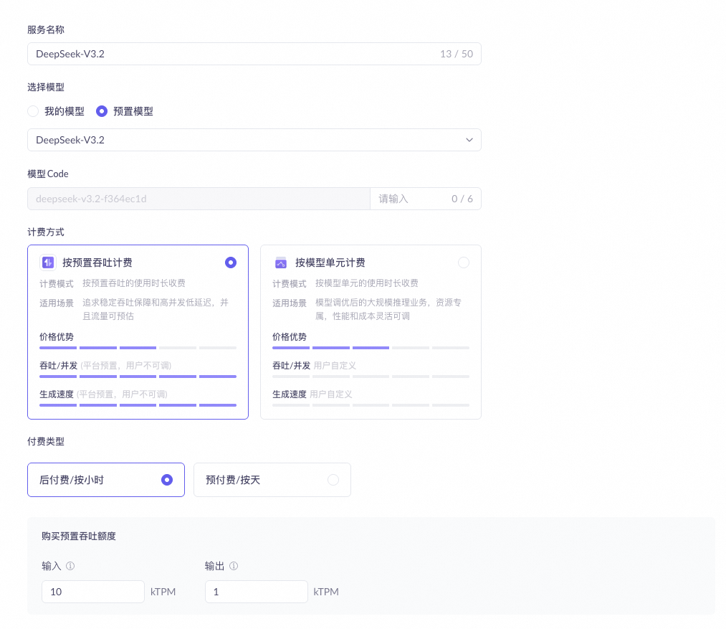Click the kTPM unit after 输出 field
726x629 pixels.
(326, 592)
